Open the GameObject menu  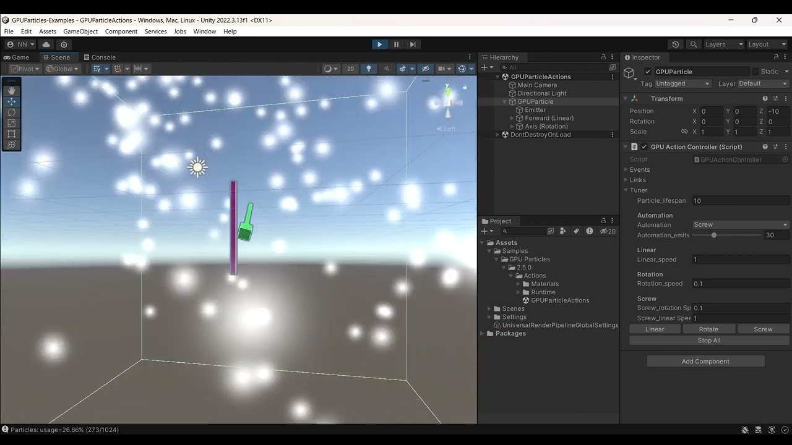click(x=80, y=32)
